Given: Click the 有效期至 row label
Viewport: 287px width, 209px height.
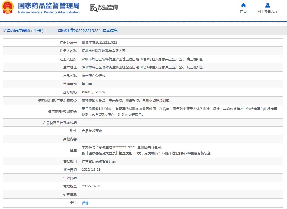Looking at the screenshot, I should [70, 186].
